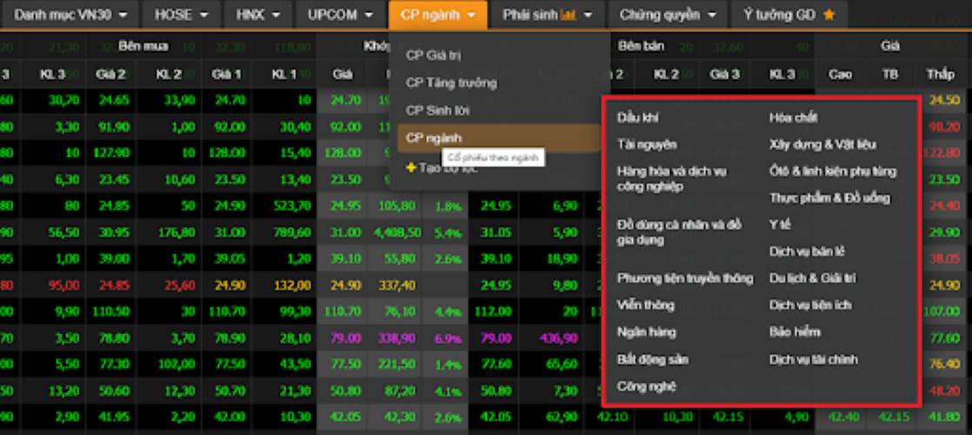
Task: Select CP Giá trị from menu
Action: (433, 56)
